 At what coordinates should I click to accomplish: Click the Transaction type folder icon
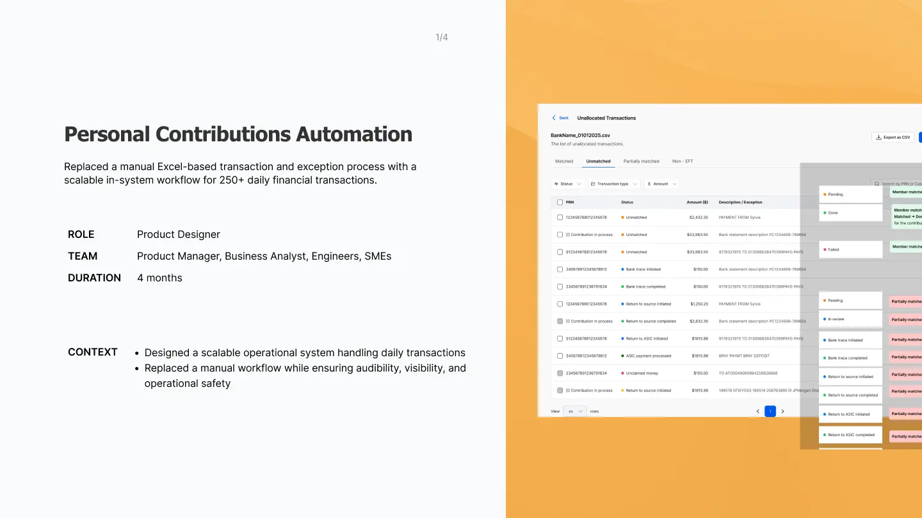tap(593, 184)
